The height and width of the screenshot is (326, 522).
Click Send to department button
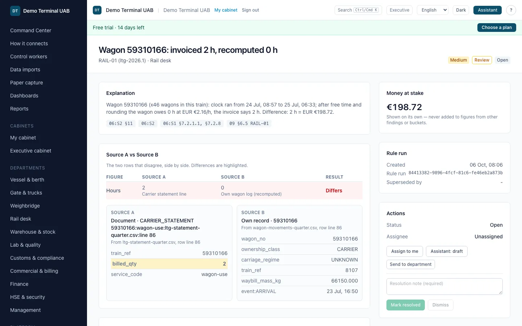point(410,264)
